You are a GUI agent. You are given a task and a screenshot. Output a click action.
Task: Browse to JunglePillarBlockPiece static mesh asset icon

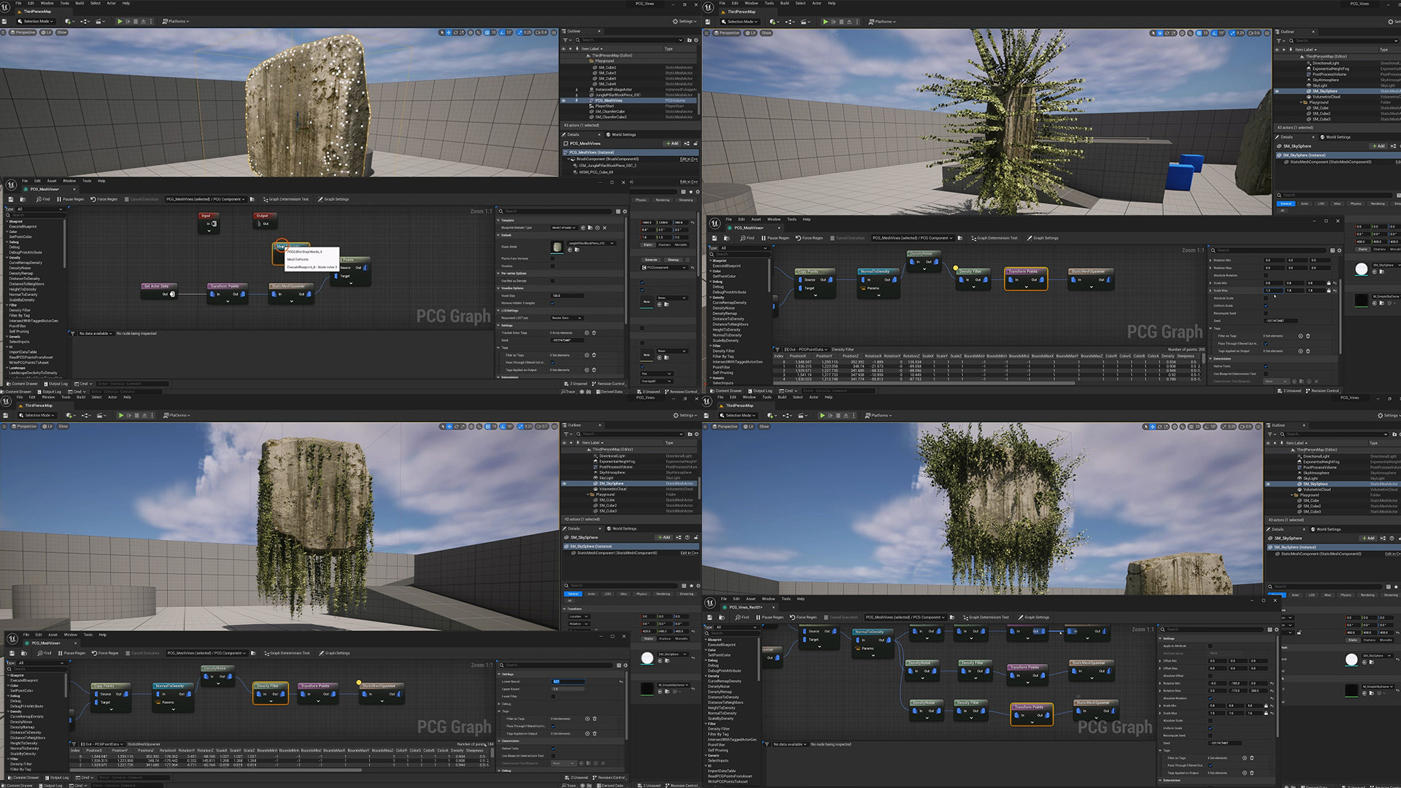pos(576,250)
